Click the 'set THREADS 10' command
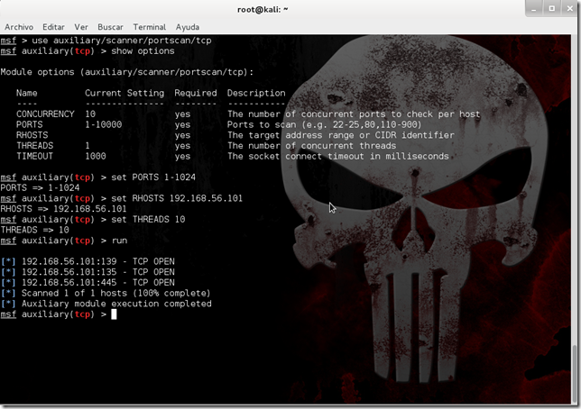 click(148, 220)
